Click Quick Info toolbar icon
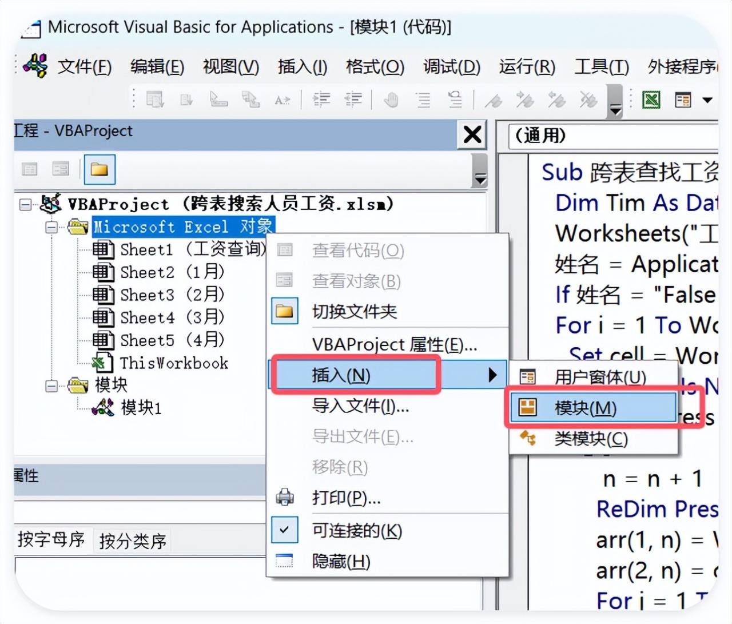This screenshot has height=624, width=732. [x=218, y=100]
